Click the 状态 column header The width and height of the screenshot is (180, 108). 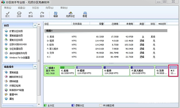point(150,24)
